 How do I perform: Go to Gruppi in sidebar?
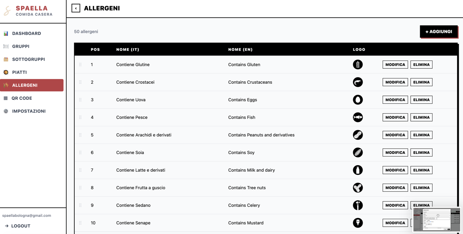[32, 46]
